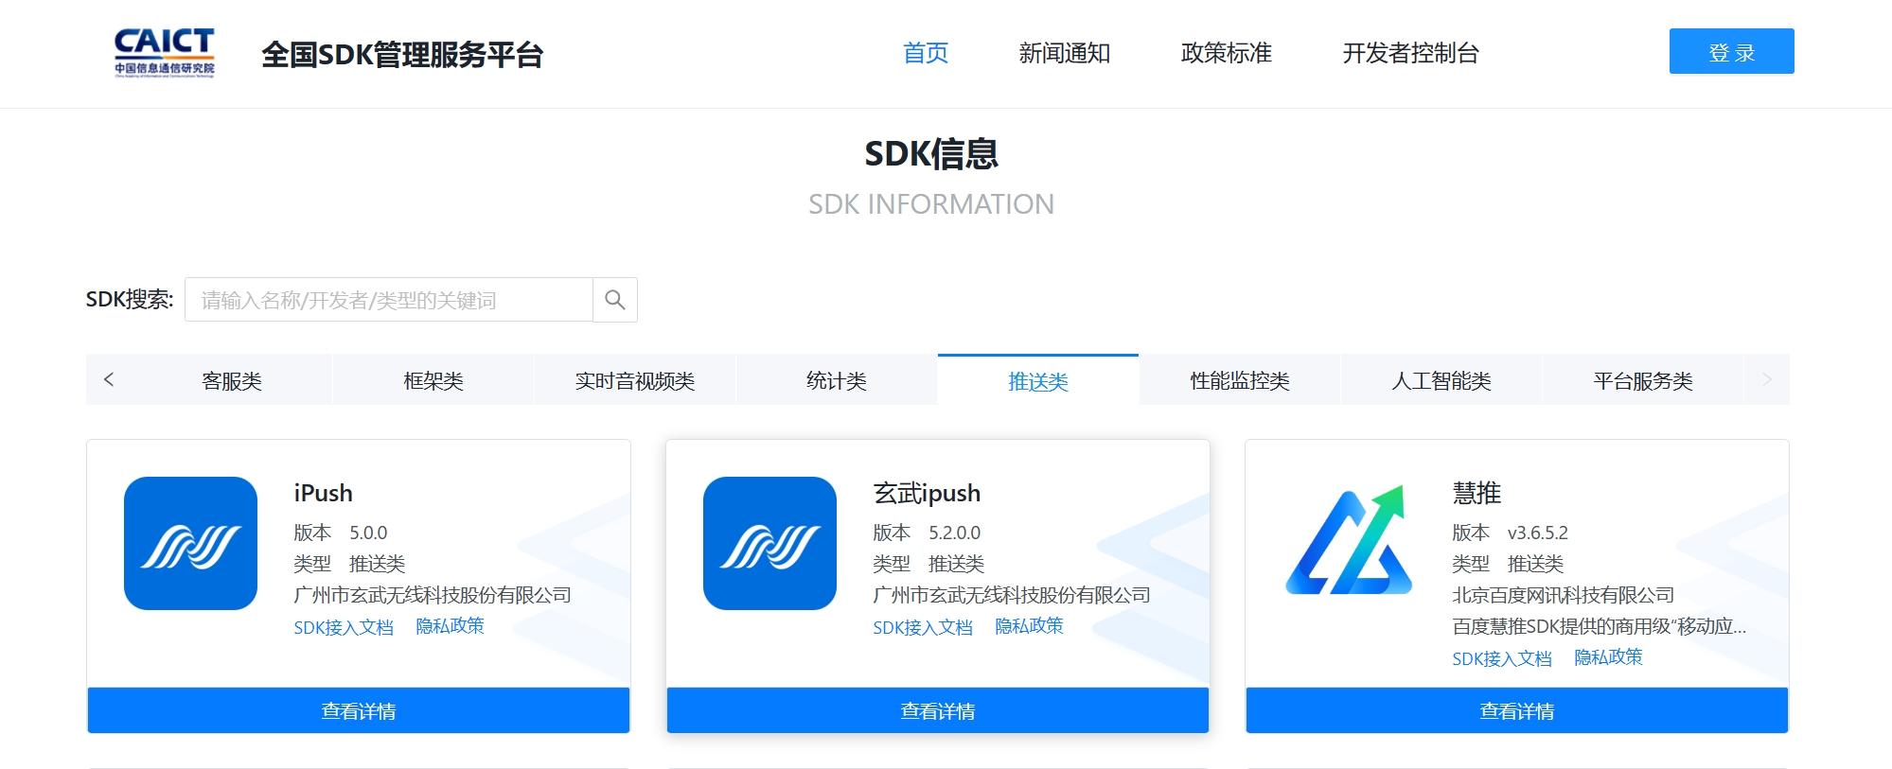The width and height of the screenshot is (1892, 769).
Task: Click 查看详情 for 慧推
Action: [1517, 710]
